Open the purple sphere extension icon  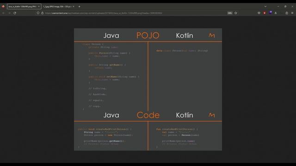270,12
